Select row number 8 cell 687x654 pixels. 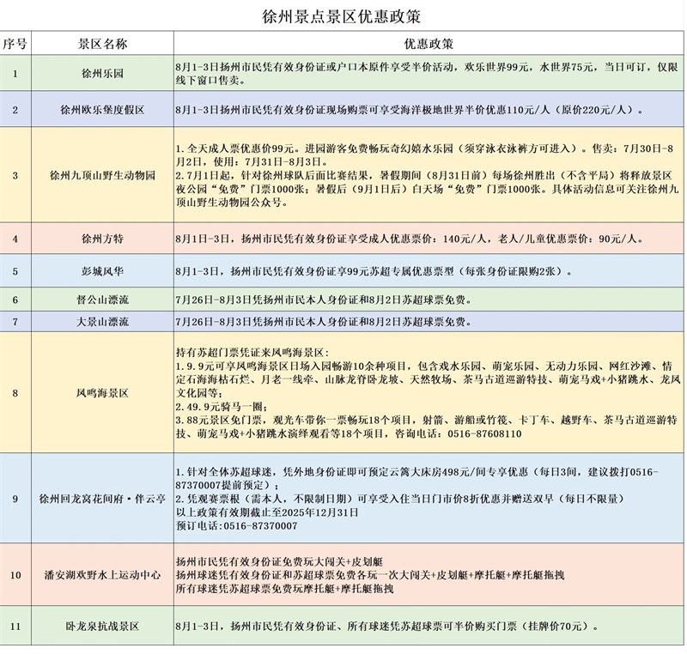point(15,392)
